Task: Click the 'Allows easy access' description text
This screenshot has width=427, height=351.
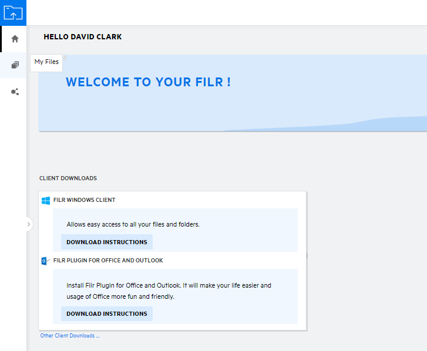Action: (x=133, y=224)
